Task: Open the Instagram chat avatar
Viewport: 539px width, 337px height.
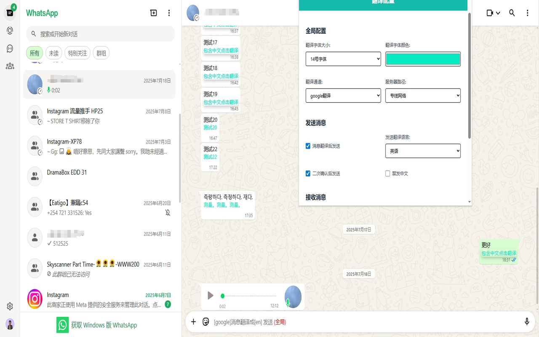Action: [35, 299]
